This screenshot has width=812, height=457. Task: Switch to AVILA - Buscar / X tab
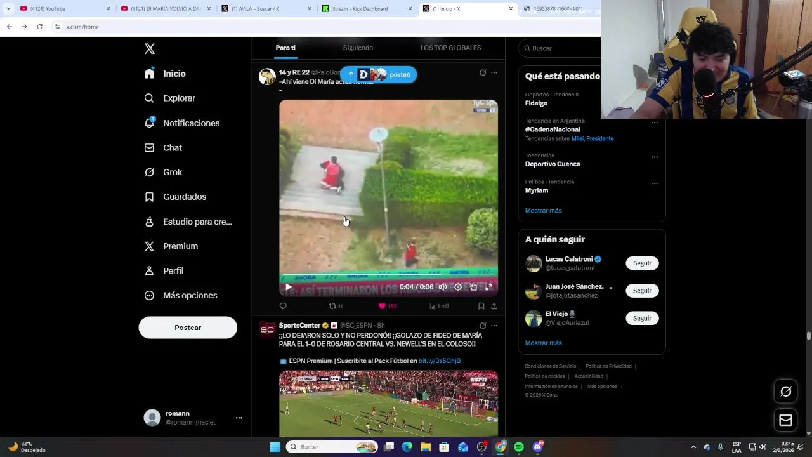[x=266, y=9]
